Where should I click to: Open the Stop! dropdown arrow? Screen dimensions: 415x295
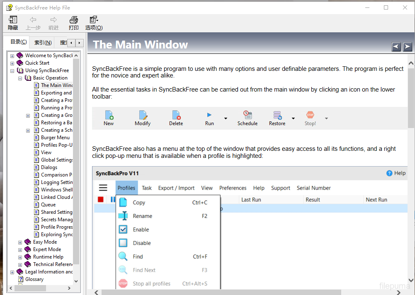(x=326, y=118)
